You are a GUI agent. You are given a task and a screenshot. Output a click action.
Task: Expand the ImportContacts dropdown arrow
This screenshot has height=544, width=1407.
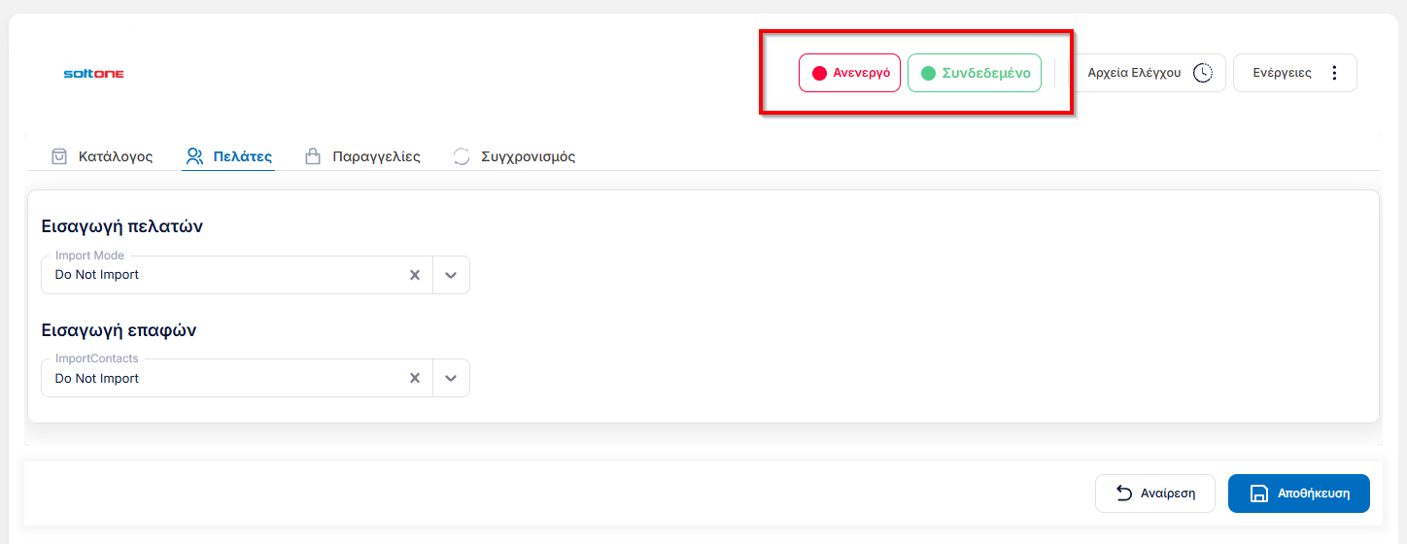[x=451, y=379]
